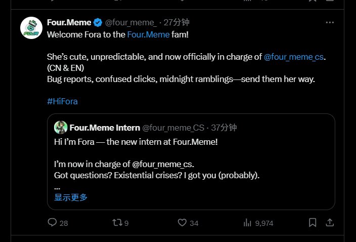Open the three-dot more menu on tweet
This screenshot has width=356, height=242.
(330, 23)
